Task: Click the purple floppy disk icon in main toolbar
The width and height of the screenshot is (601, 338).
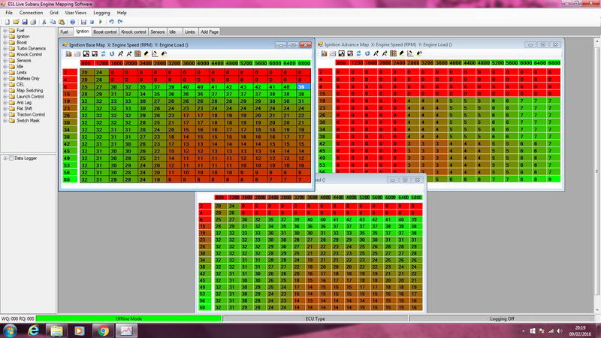Action: [83, 22]
